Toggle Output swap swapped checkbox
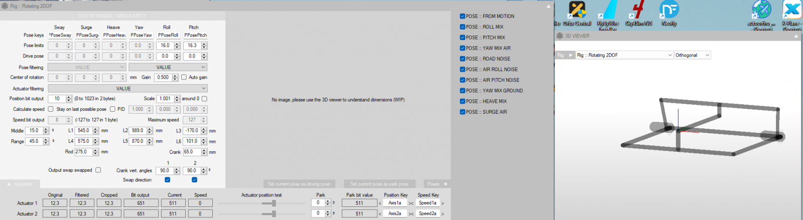Viewport: 803px width, 220px height. pos(98,170)
